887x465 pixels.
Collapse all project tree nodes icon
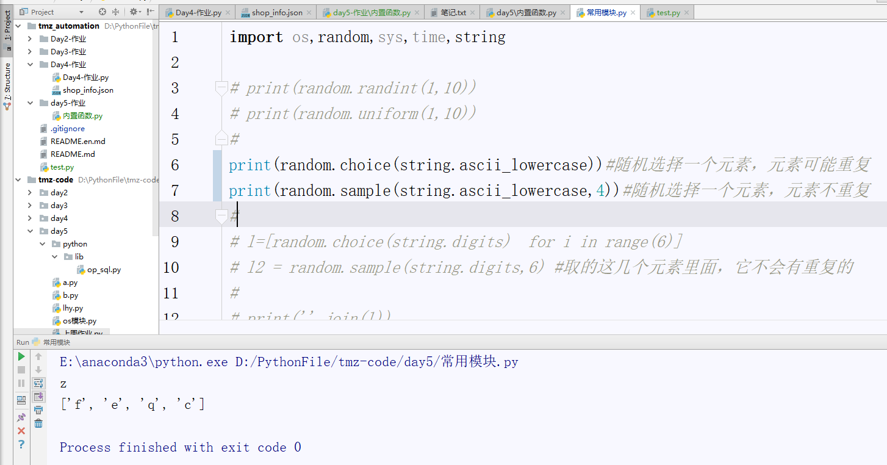(x=116, y=12)
